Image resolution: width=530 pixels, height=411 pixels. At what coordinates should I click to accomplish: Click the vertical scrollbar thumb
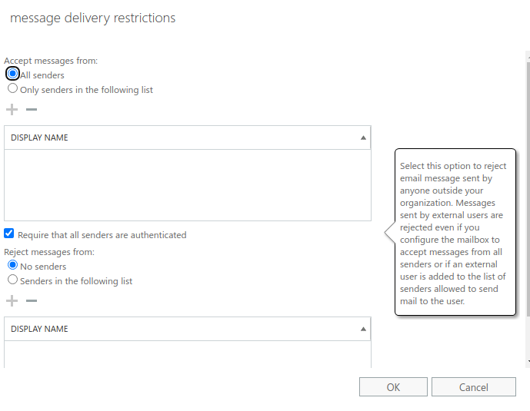528,189
